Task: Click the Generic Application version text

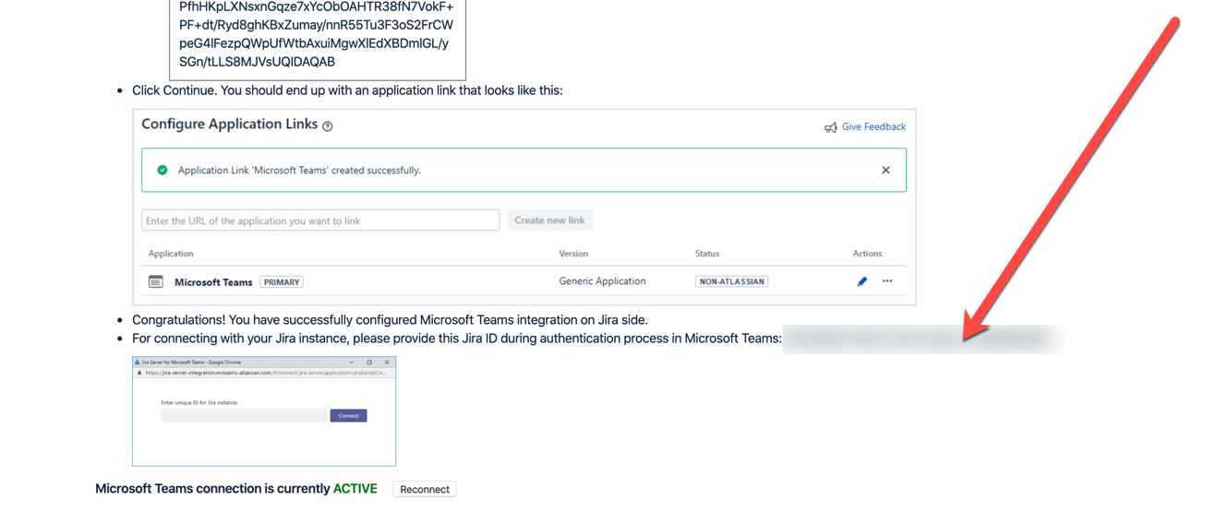Action: [602, 281]
